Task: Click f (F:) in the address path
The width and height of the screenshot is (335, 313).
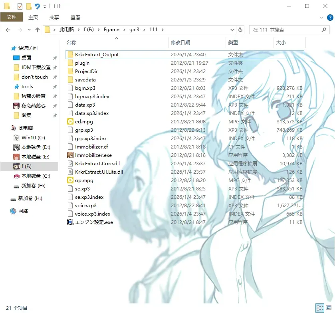Action: (x=89, y=30)
